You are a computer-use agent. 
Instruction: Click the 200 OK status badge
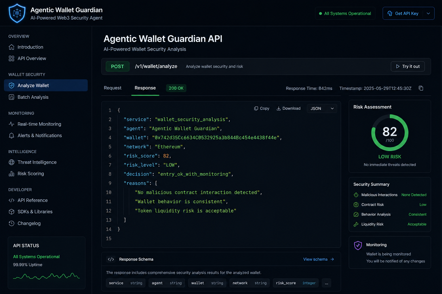click(x=176, y=88)
